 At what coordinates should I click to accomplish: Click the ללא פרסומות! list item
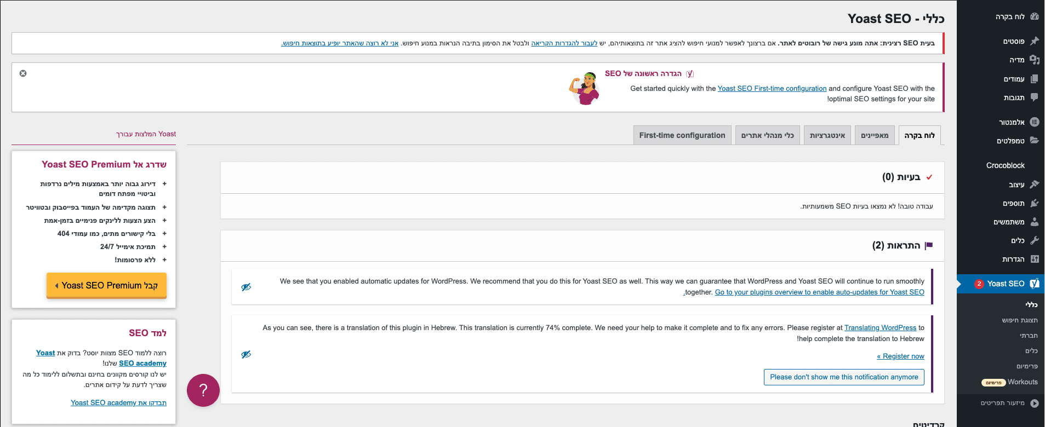(135, 260)
